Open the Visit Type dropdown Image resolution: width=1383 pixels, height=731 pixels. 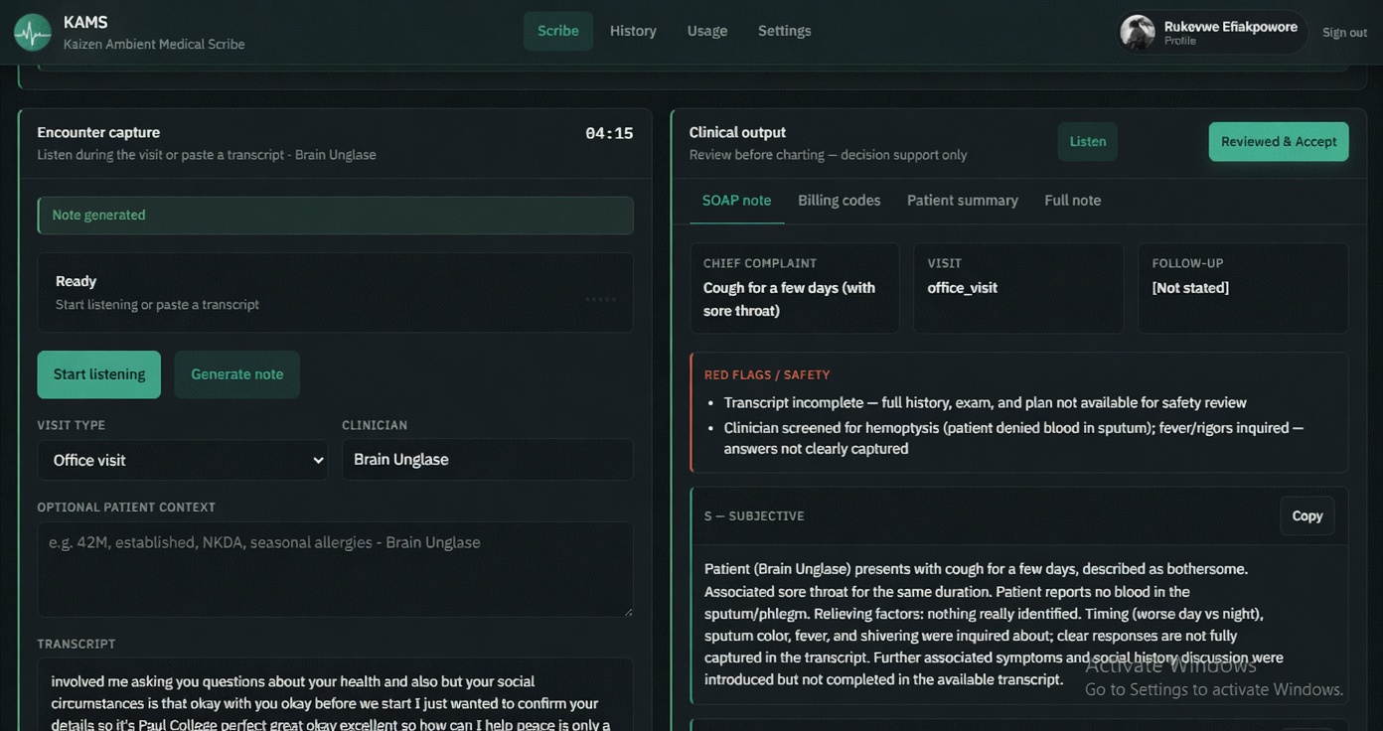(x=183, y=460)
